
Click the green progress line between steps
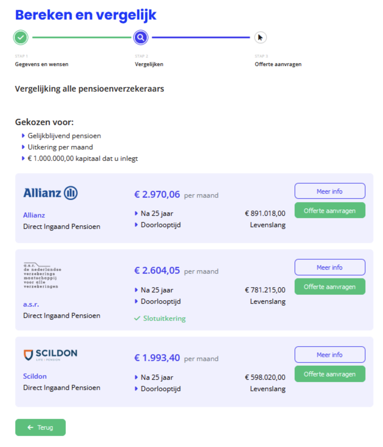[x=82, y=37]
